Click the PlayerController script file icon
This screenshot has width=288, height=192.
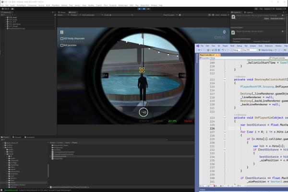pos(52,156)
